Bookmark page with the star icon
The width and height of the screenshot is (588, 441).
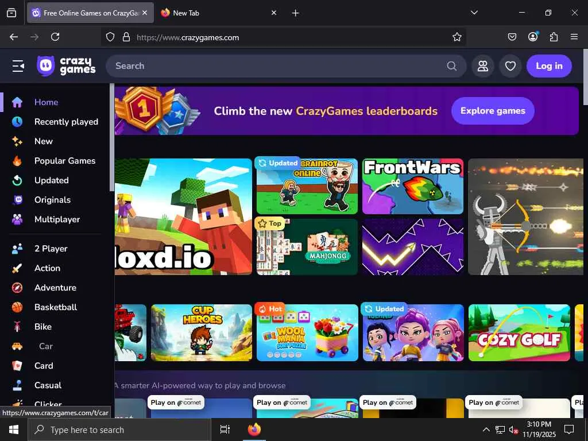click(x=457, y=37)
